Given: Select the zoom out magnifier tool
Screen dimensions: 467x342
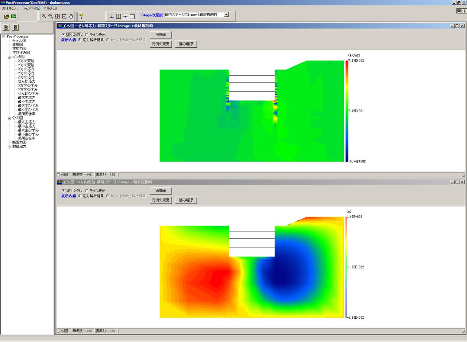Looking at the screenshot, I should click(x=51, y=16).
